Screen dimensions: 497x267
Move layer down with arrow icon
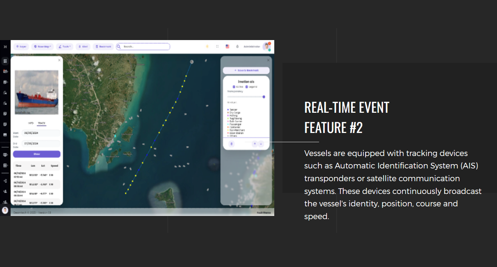click(261, 144)
